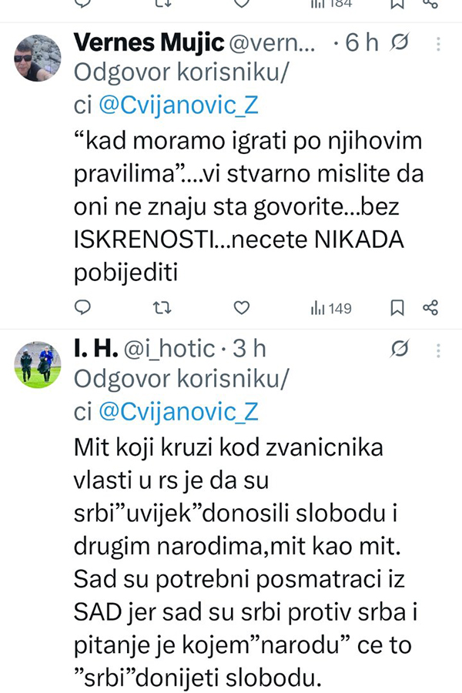Open Grok icon on Vernes Mujic's tweet
The width and height of the screenshot is (462, 693).
point(400,43)
